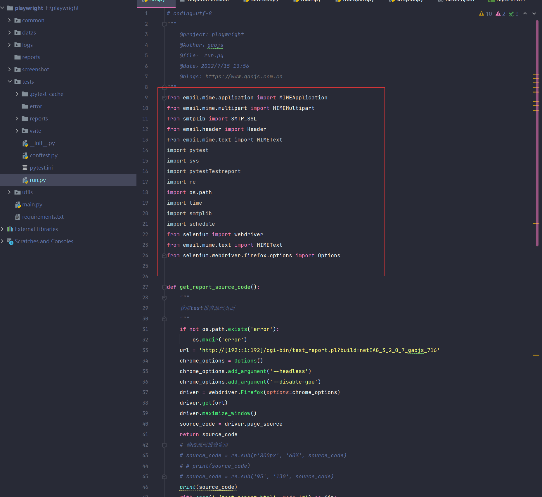Open pytest.ini in the project tree
Image resolution: width=542 pixels, height=497 pixels.
point(41,168)
